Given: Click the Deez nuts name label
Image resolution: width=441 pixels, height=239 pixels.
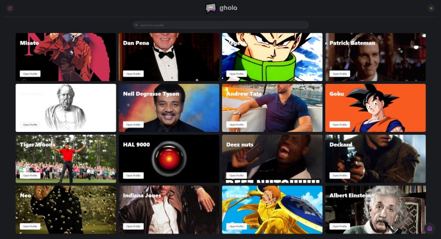Looking at the screenshot, I should [240, 145].
